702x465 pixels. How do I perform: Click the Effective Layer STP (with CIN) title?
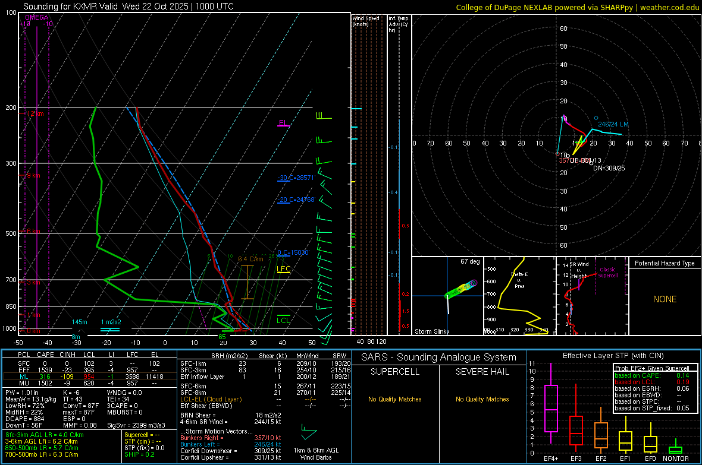[x=613, y=356]
